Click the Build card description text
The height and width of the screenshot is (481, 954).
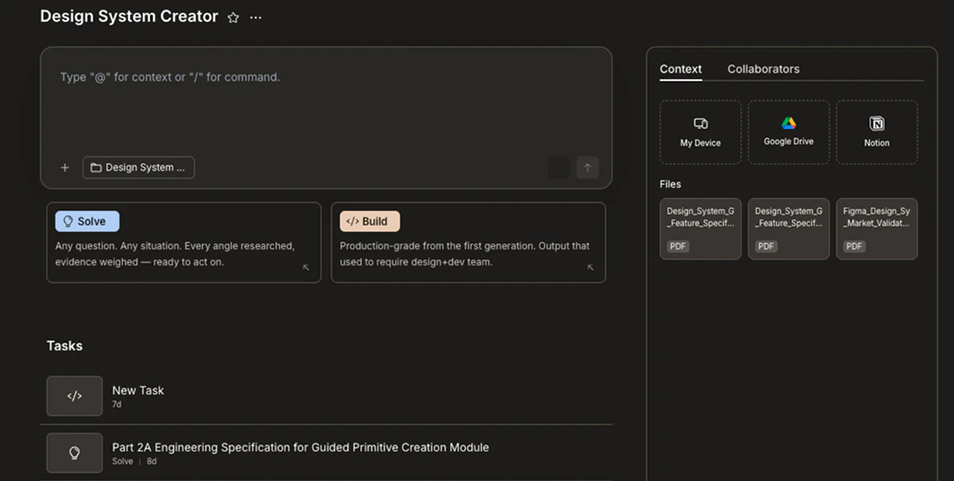coord(464,254)
